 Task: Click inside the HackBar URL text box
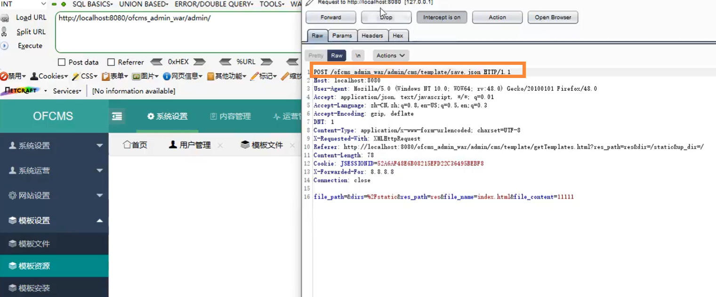[x=178, y=32]
